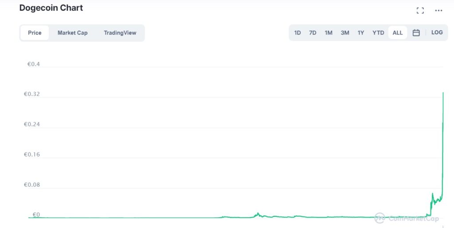The height and width of the screenshot is (228, 454).
Task: Select the 1M time range
Action: tap(329, 33)
